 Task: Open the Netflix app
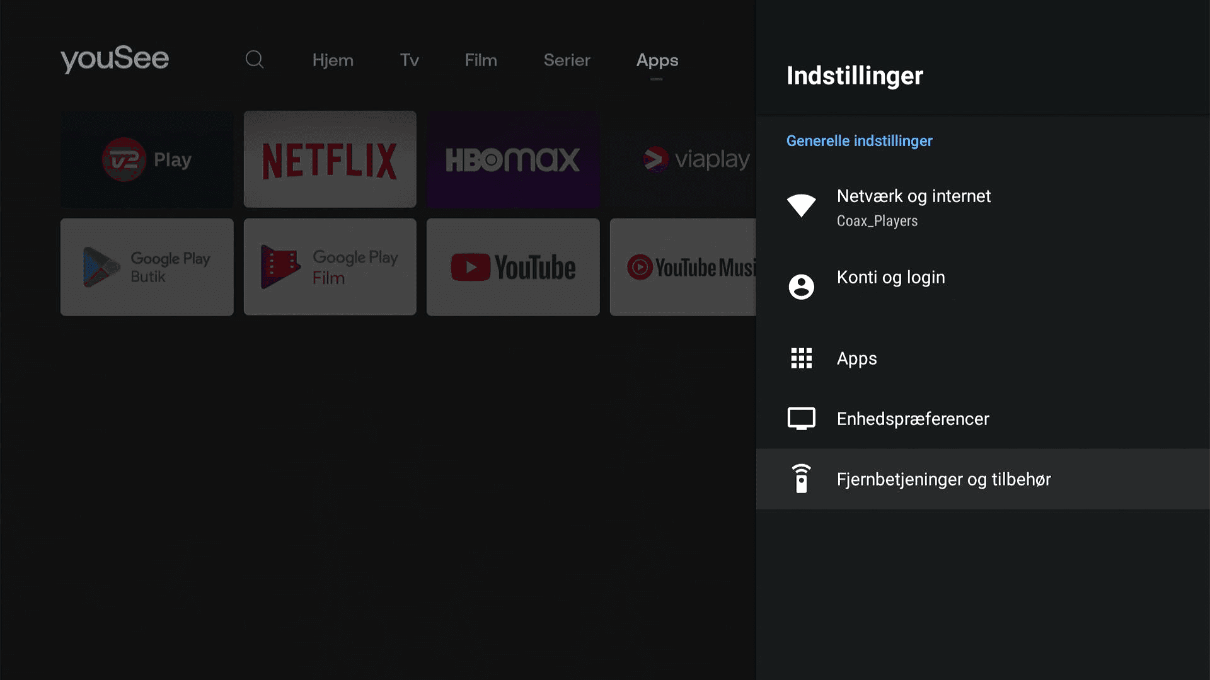click(330, 159)
